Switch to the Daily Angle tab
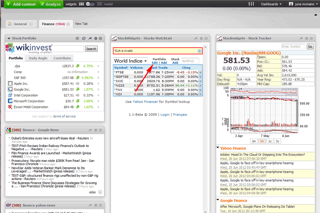 (38, 58)
